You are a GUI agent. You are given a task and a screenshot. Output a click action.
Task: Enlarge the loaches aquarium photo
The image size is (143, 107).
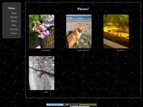coord(116,31)
